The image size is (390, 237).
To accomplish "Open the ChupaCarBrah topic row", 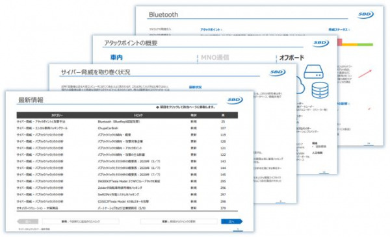I will click(x=127, y=128).
